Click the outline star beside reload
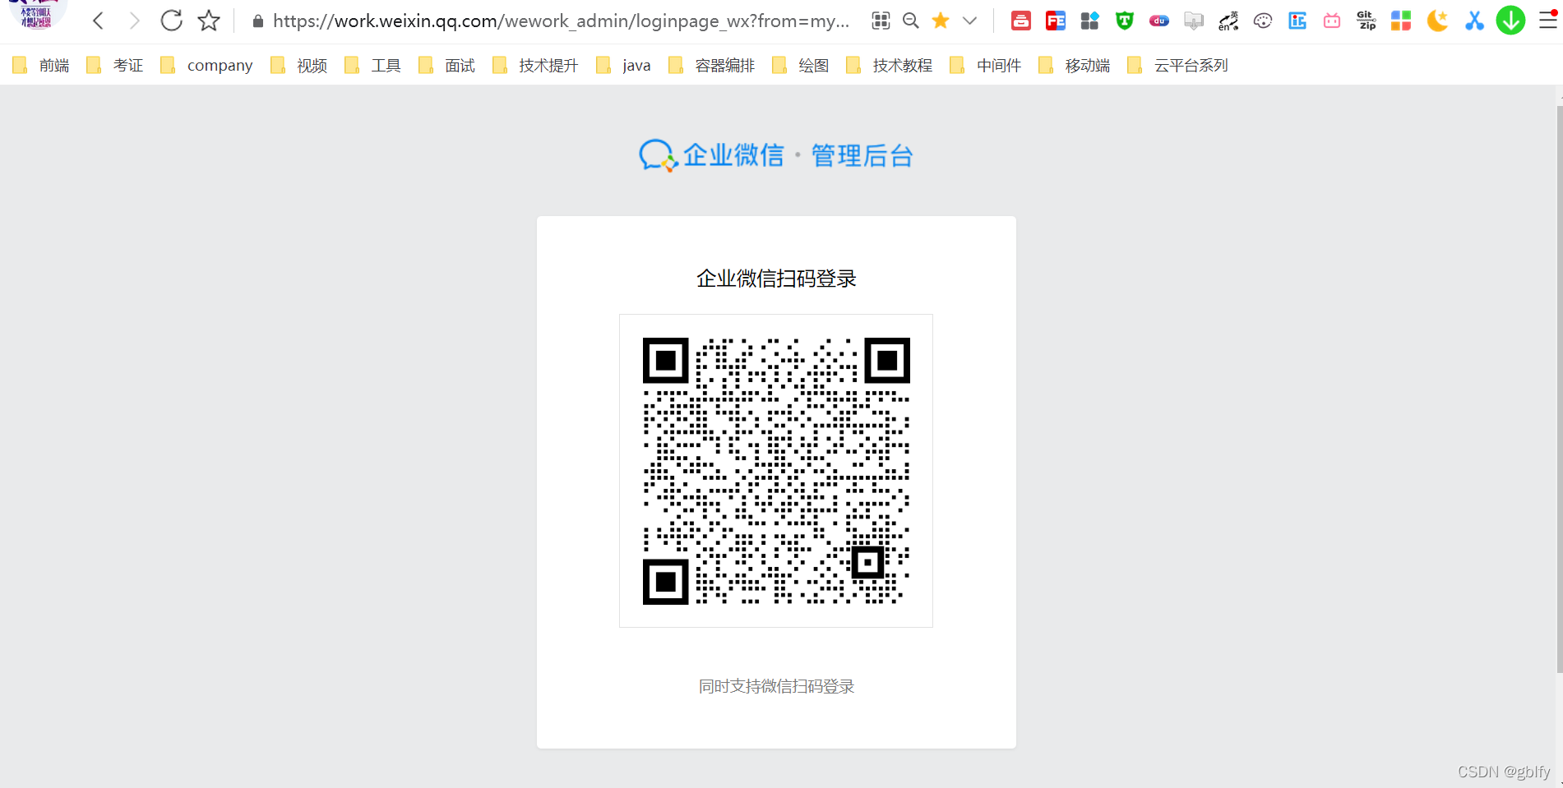 coord(209,21)
